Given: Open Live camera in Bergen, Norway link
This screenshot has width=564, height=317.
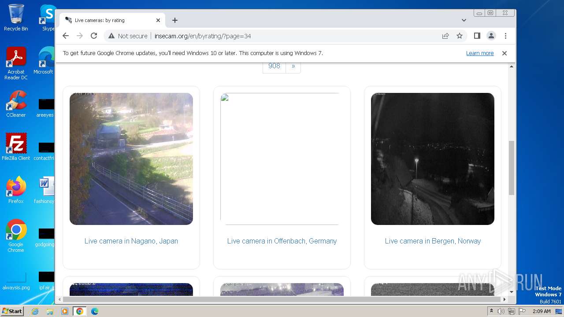Looking at the screenshot, I should click(433, 241).
